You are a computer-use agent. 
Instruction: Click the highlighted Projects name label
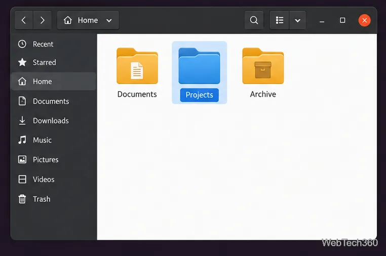click(x=200, y=95)
